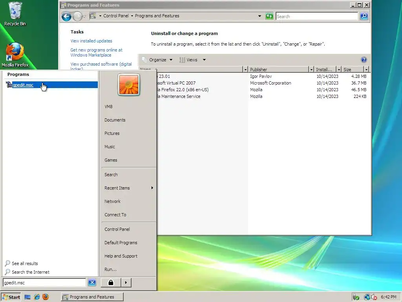
Task: Launch Mozilla Firefox from the desktop shortcut
Action: click(15, 55)
